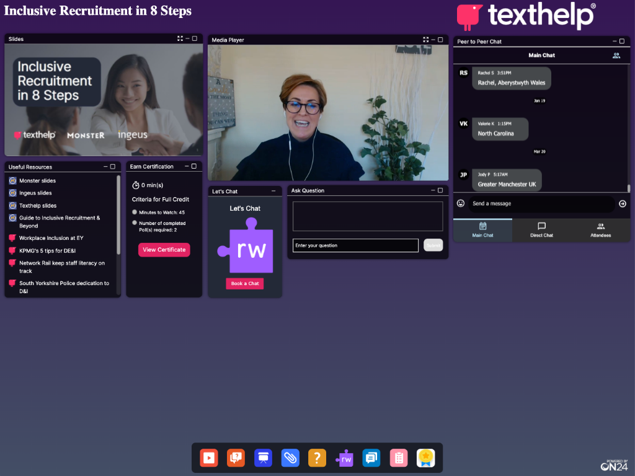635x476 pixels.
Task: Expand the Slides panel to fullscreen
Action: coord(180,38)
